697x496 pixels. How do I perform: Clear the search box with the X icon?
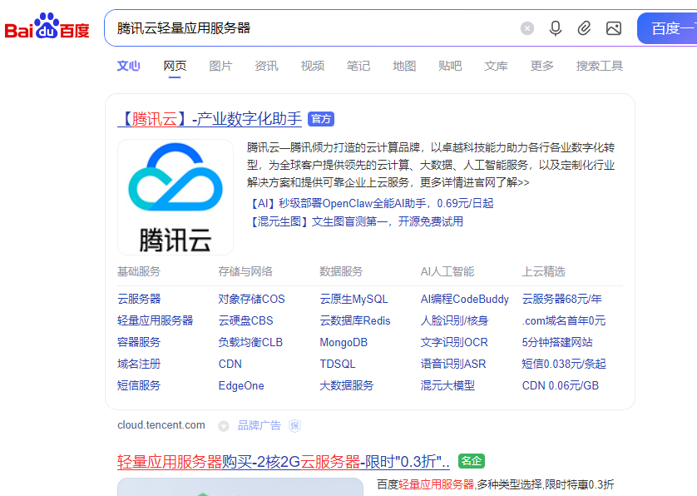coord(527,28)
